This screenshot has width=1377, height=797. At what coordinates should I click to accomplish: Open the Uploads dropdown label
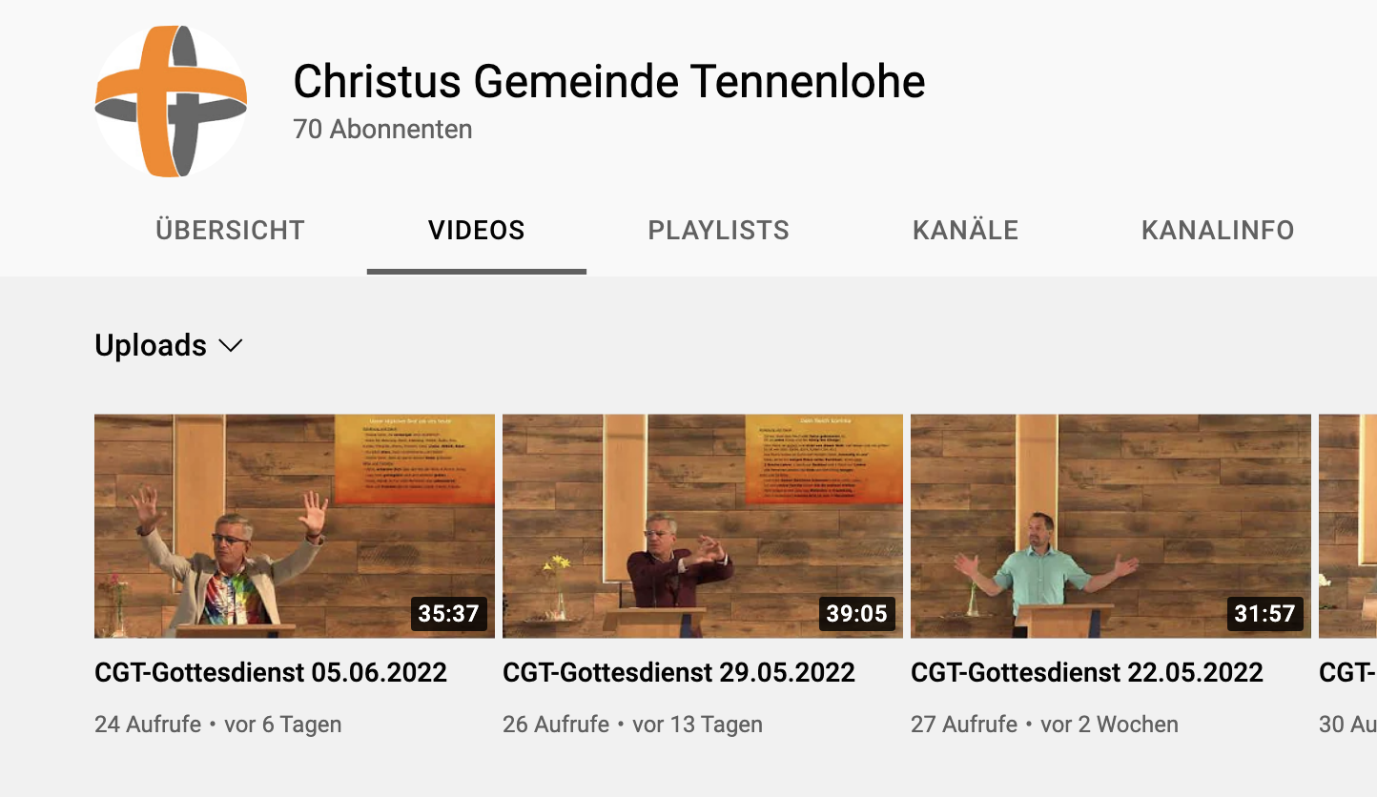coord(151,345)
